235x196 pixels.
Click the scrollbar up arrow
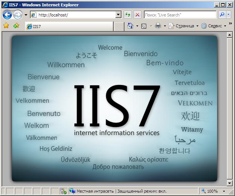click(x=230, y=35)
